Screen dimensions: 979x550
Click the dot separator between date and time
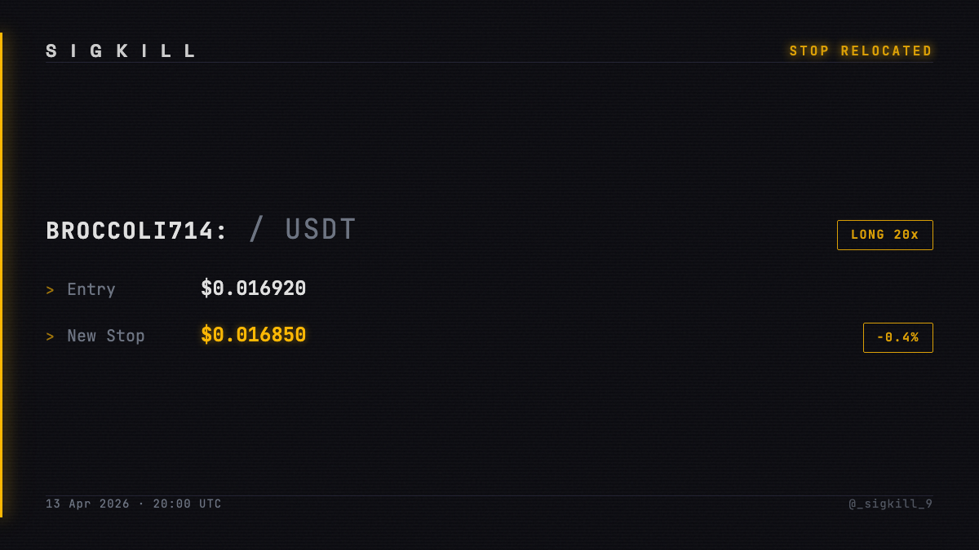coord(141,504)
